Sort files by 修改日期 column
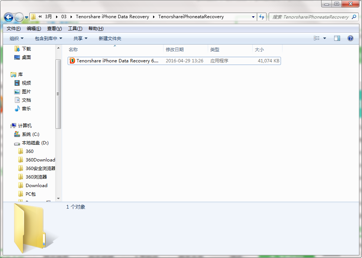The height and width of the screenshot is (258, 362). tap(185, 50)
